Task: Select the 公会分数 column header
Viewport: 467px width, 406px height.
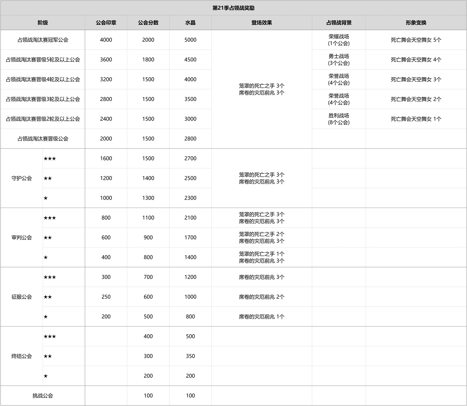Action: pyautogui.click(x=148, y=23)
